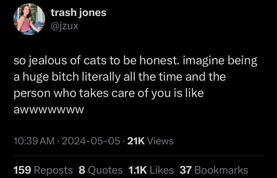The image size is (277, 178).
Task: Open the @jzux handle link
Action: coord(65,25)
